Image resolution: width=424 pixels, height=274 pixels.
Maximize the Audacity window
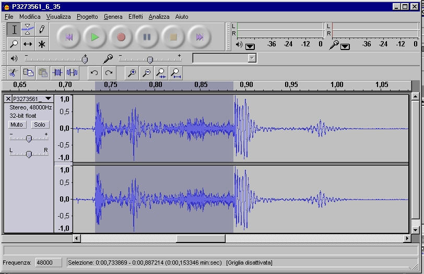pos(405,6)
